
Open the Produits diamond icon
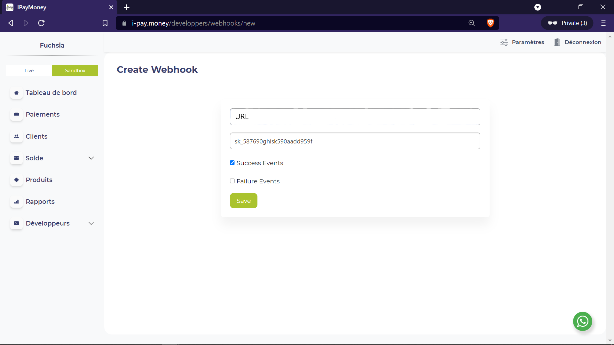click(16, 180)
